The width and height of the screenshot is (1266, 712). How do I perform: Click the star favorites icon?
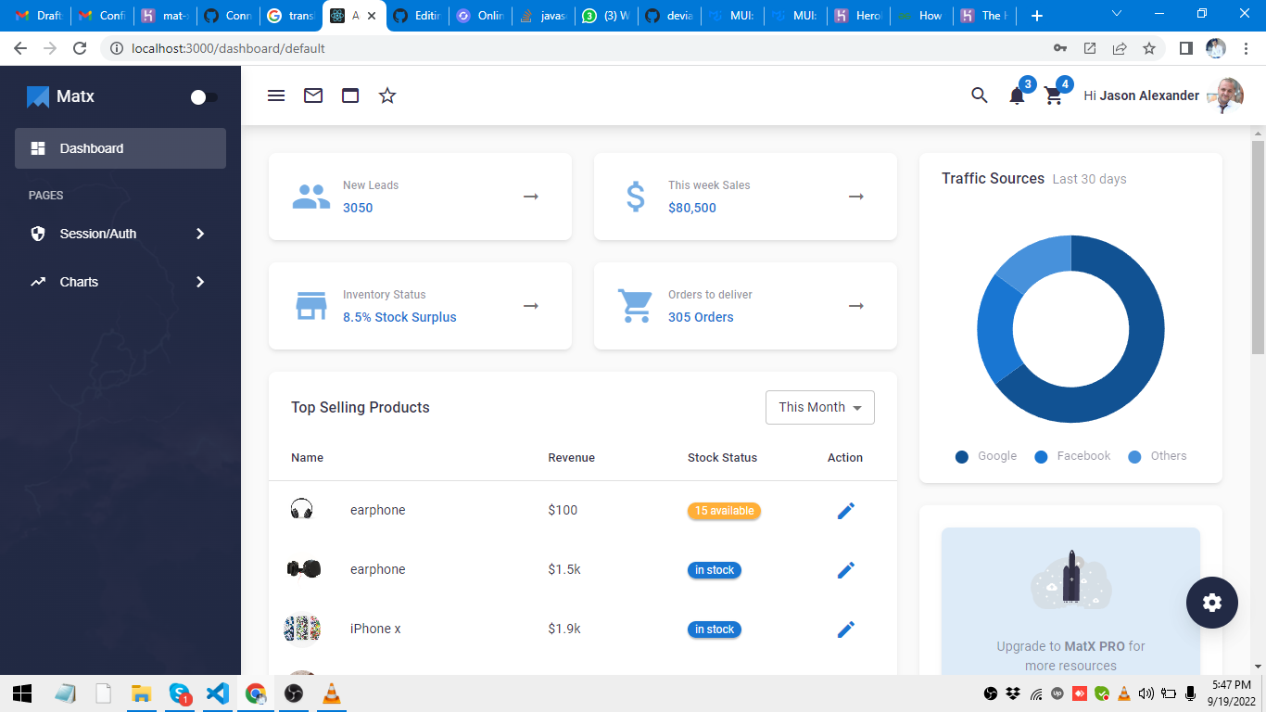point(386,95)
